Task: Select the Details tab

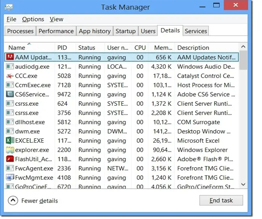Action: coord(170,30)
